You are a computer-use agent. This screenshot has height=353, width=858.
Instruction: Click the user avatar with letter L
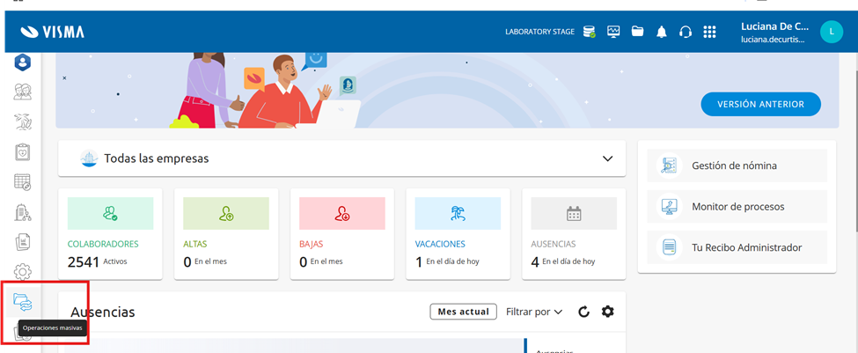coord(832,32)
